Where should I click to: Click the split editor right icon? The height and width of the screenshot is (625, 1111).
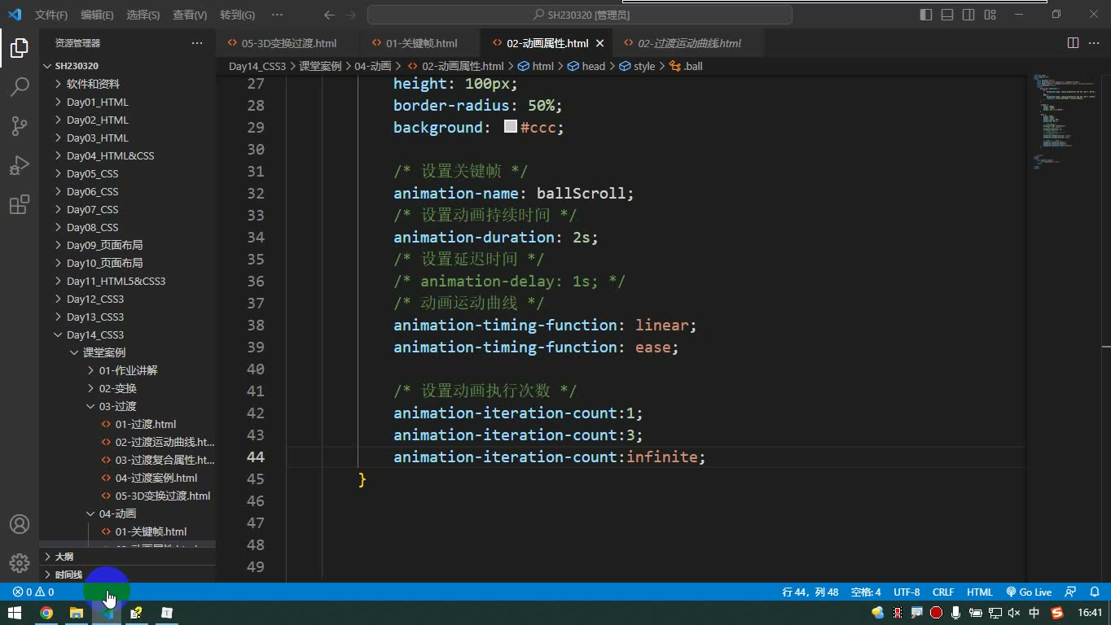click(x=1074, y=43)
